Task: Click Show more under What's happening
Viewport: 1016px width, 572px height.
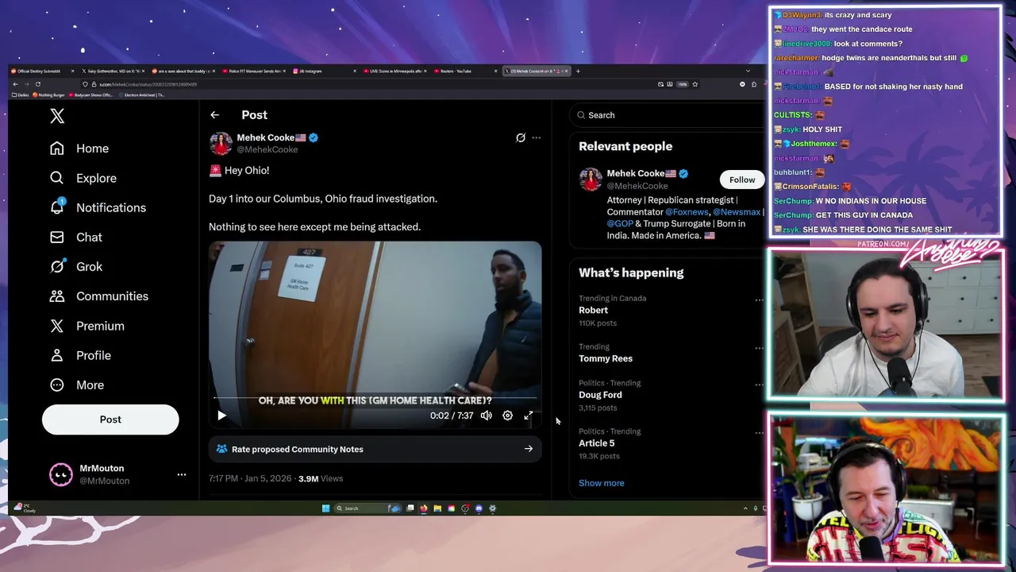Action: point(601,483)
